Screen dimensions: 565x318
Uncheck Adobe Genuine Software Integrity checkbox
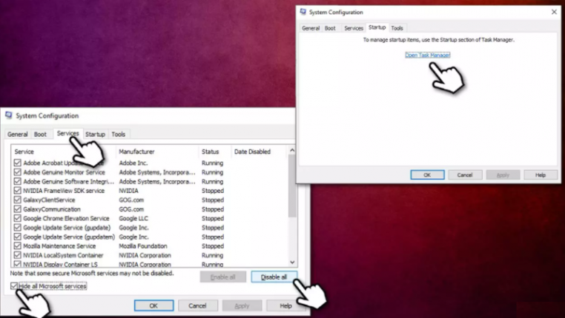(17, 181)
